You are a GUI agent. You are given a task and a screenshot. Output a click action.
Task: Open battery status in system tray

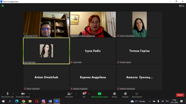point(154,101)
